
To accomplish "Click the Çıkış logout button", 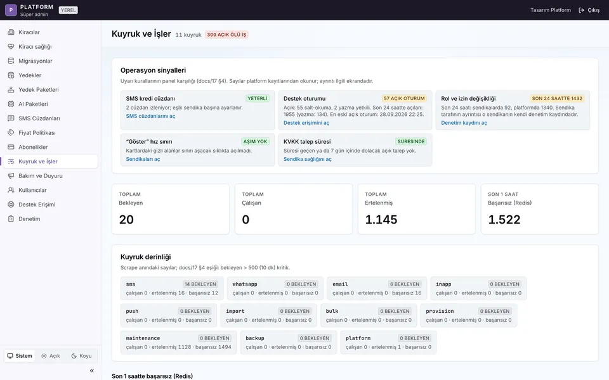I will pyautogui.click(x=589, y=10).
